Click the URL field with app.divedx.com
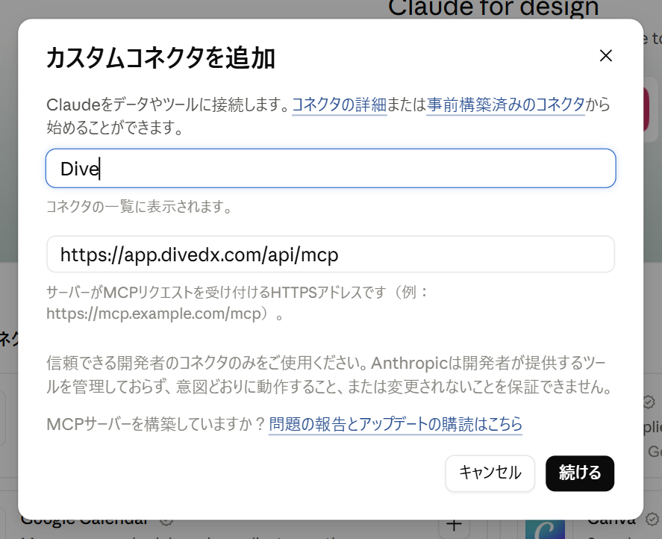Screen dimensions: 662x539 331,255
